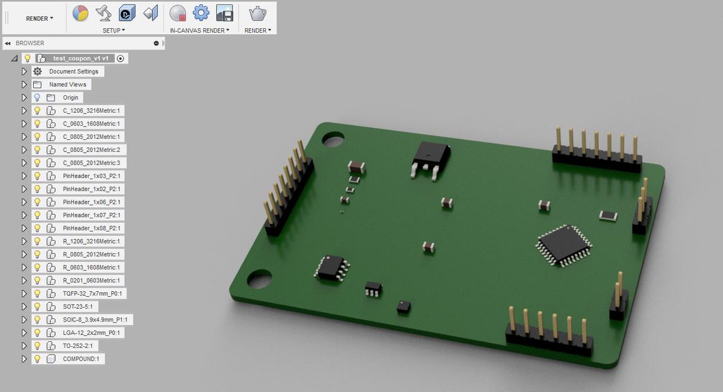Select C_0805_2012Metric:2 in browser
This screenshot has width=723, height=392.
click(92, 150)
